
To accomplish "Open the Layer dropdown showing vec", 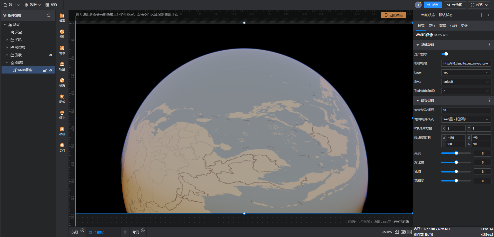I will 466,73.
